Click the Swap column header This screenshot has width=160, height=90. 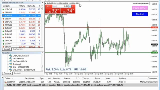pyautogui.click(x=107, y=78)
